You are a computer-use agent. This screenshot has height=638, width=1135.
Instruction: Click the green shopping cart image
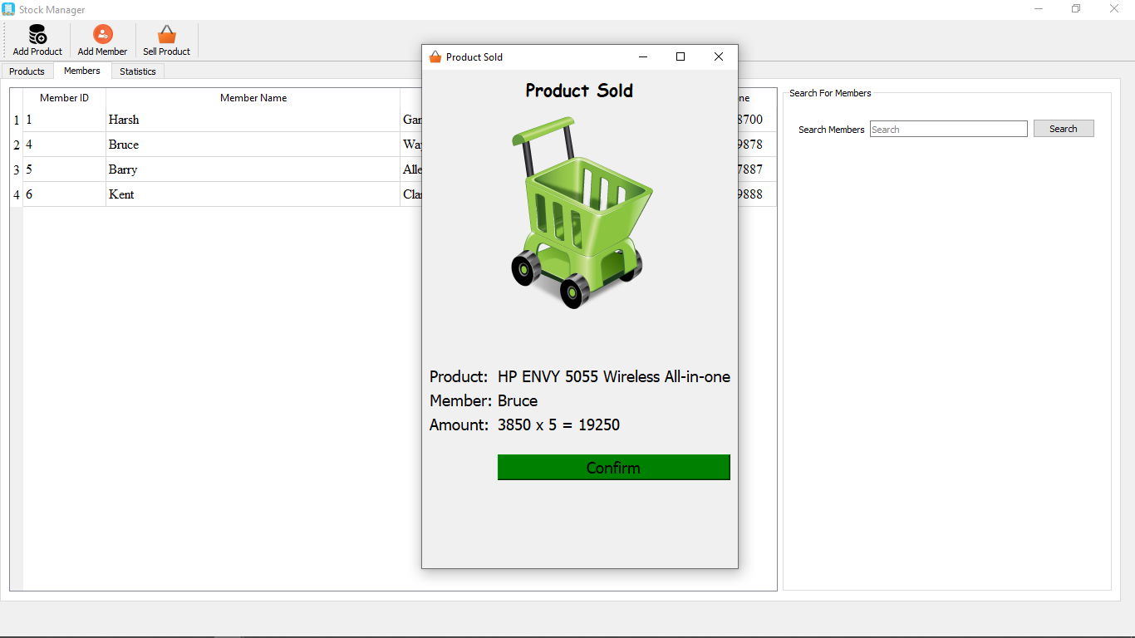click(x=580, y=213)
